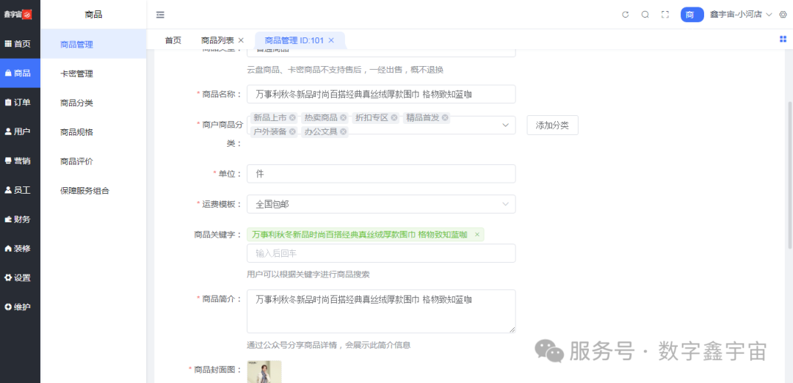The width and height of the screenshot is (793, 383).
Task: Close the 商品列表 tab
Action: pyautogui.click(x=241, y=40)
